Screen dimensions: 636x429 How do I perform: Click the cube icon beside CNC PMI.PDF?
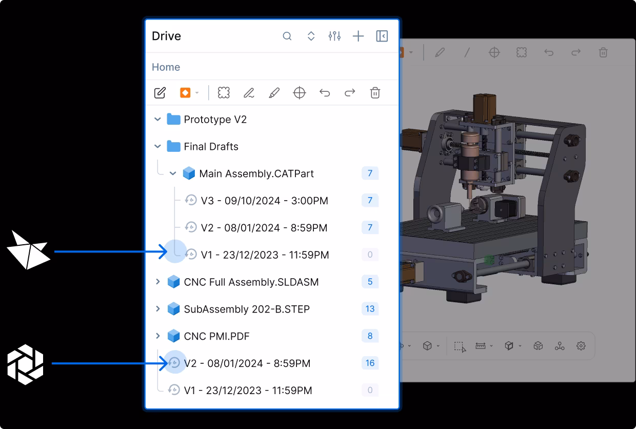tap(173, 337)
